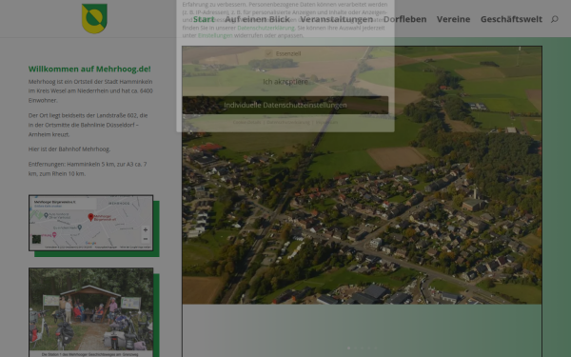Open the Geschäftswelt menu

pyautogui.click(x=511, y=19)
